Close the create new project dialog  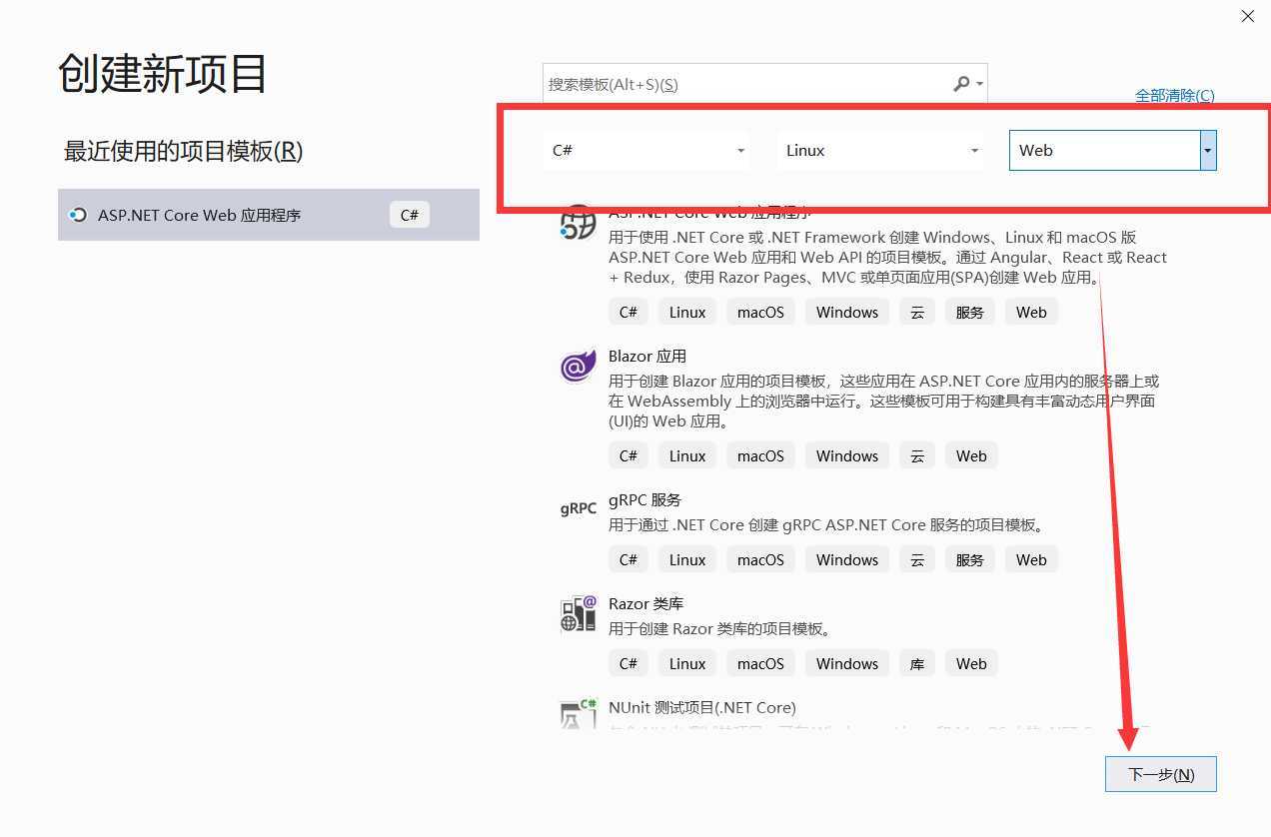[x=1247, y=16]
